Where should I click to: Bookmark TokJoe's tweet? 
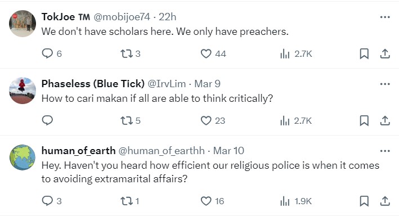(x=364, y=53)
